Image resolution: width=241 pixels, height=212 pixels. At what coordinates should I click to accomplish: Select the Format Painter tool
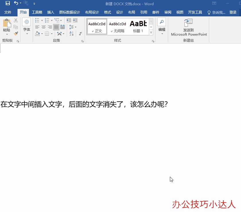click(x=16, y=34)
